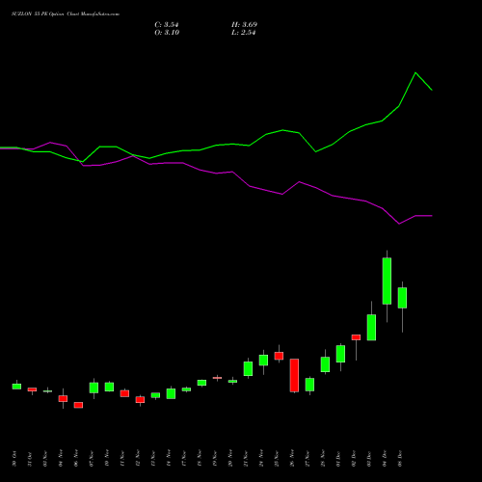Viewport: 482px width, 482px height.
Task: Click the green candle above 30 Oct
Action: (16, 387)
